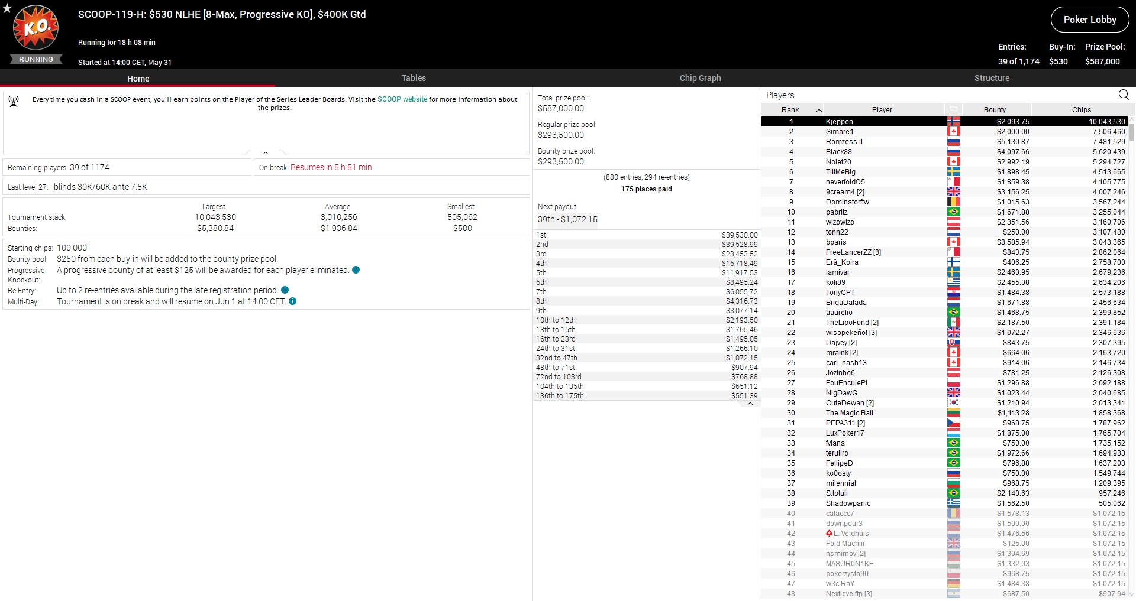Open the Tables tab

[x=414, y=78]
